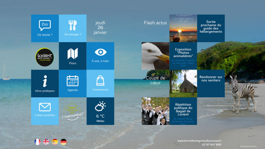Open the Le bienvenu guide thumbnail
265x149 pixels.
point(183,28)
